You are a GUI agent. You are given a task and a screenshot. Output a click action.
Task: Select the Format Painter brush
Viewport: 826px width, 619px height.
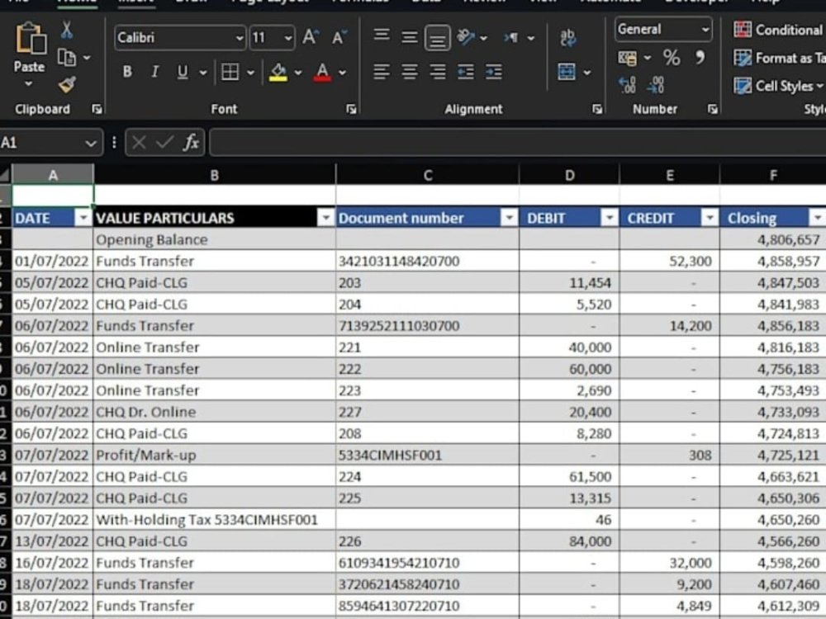[67, 84]
